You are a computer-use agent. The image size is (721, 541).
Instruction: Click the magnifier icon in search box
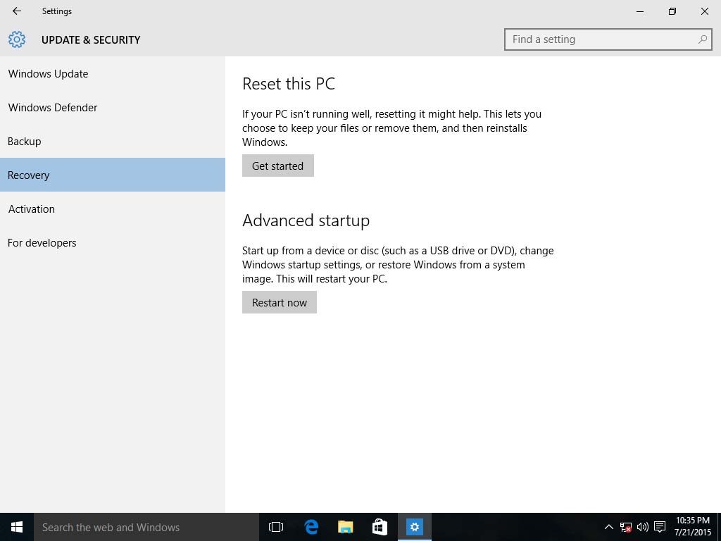coord(702,39)
